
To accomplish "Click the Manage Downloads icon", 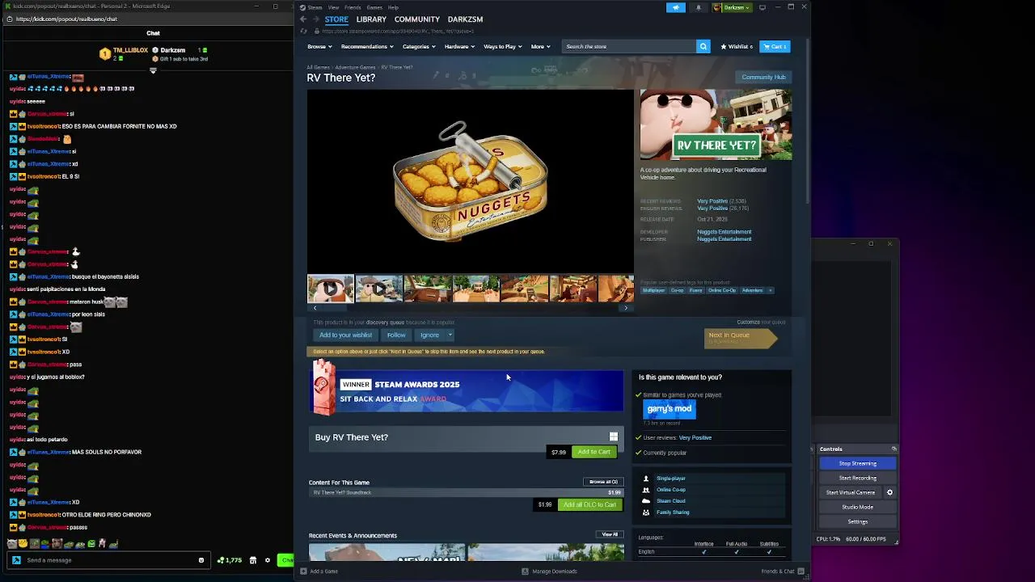I will 525,571.
